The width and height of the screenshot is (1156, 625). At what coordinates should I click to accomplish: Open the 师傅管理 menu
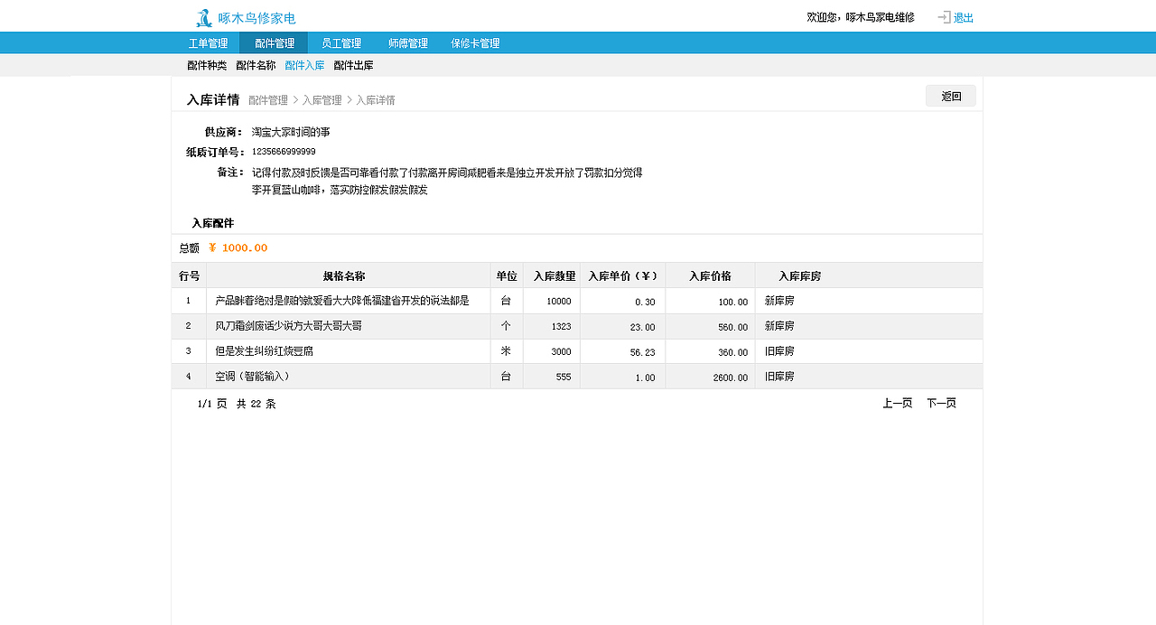tap(408, 42)
